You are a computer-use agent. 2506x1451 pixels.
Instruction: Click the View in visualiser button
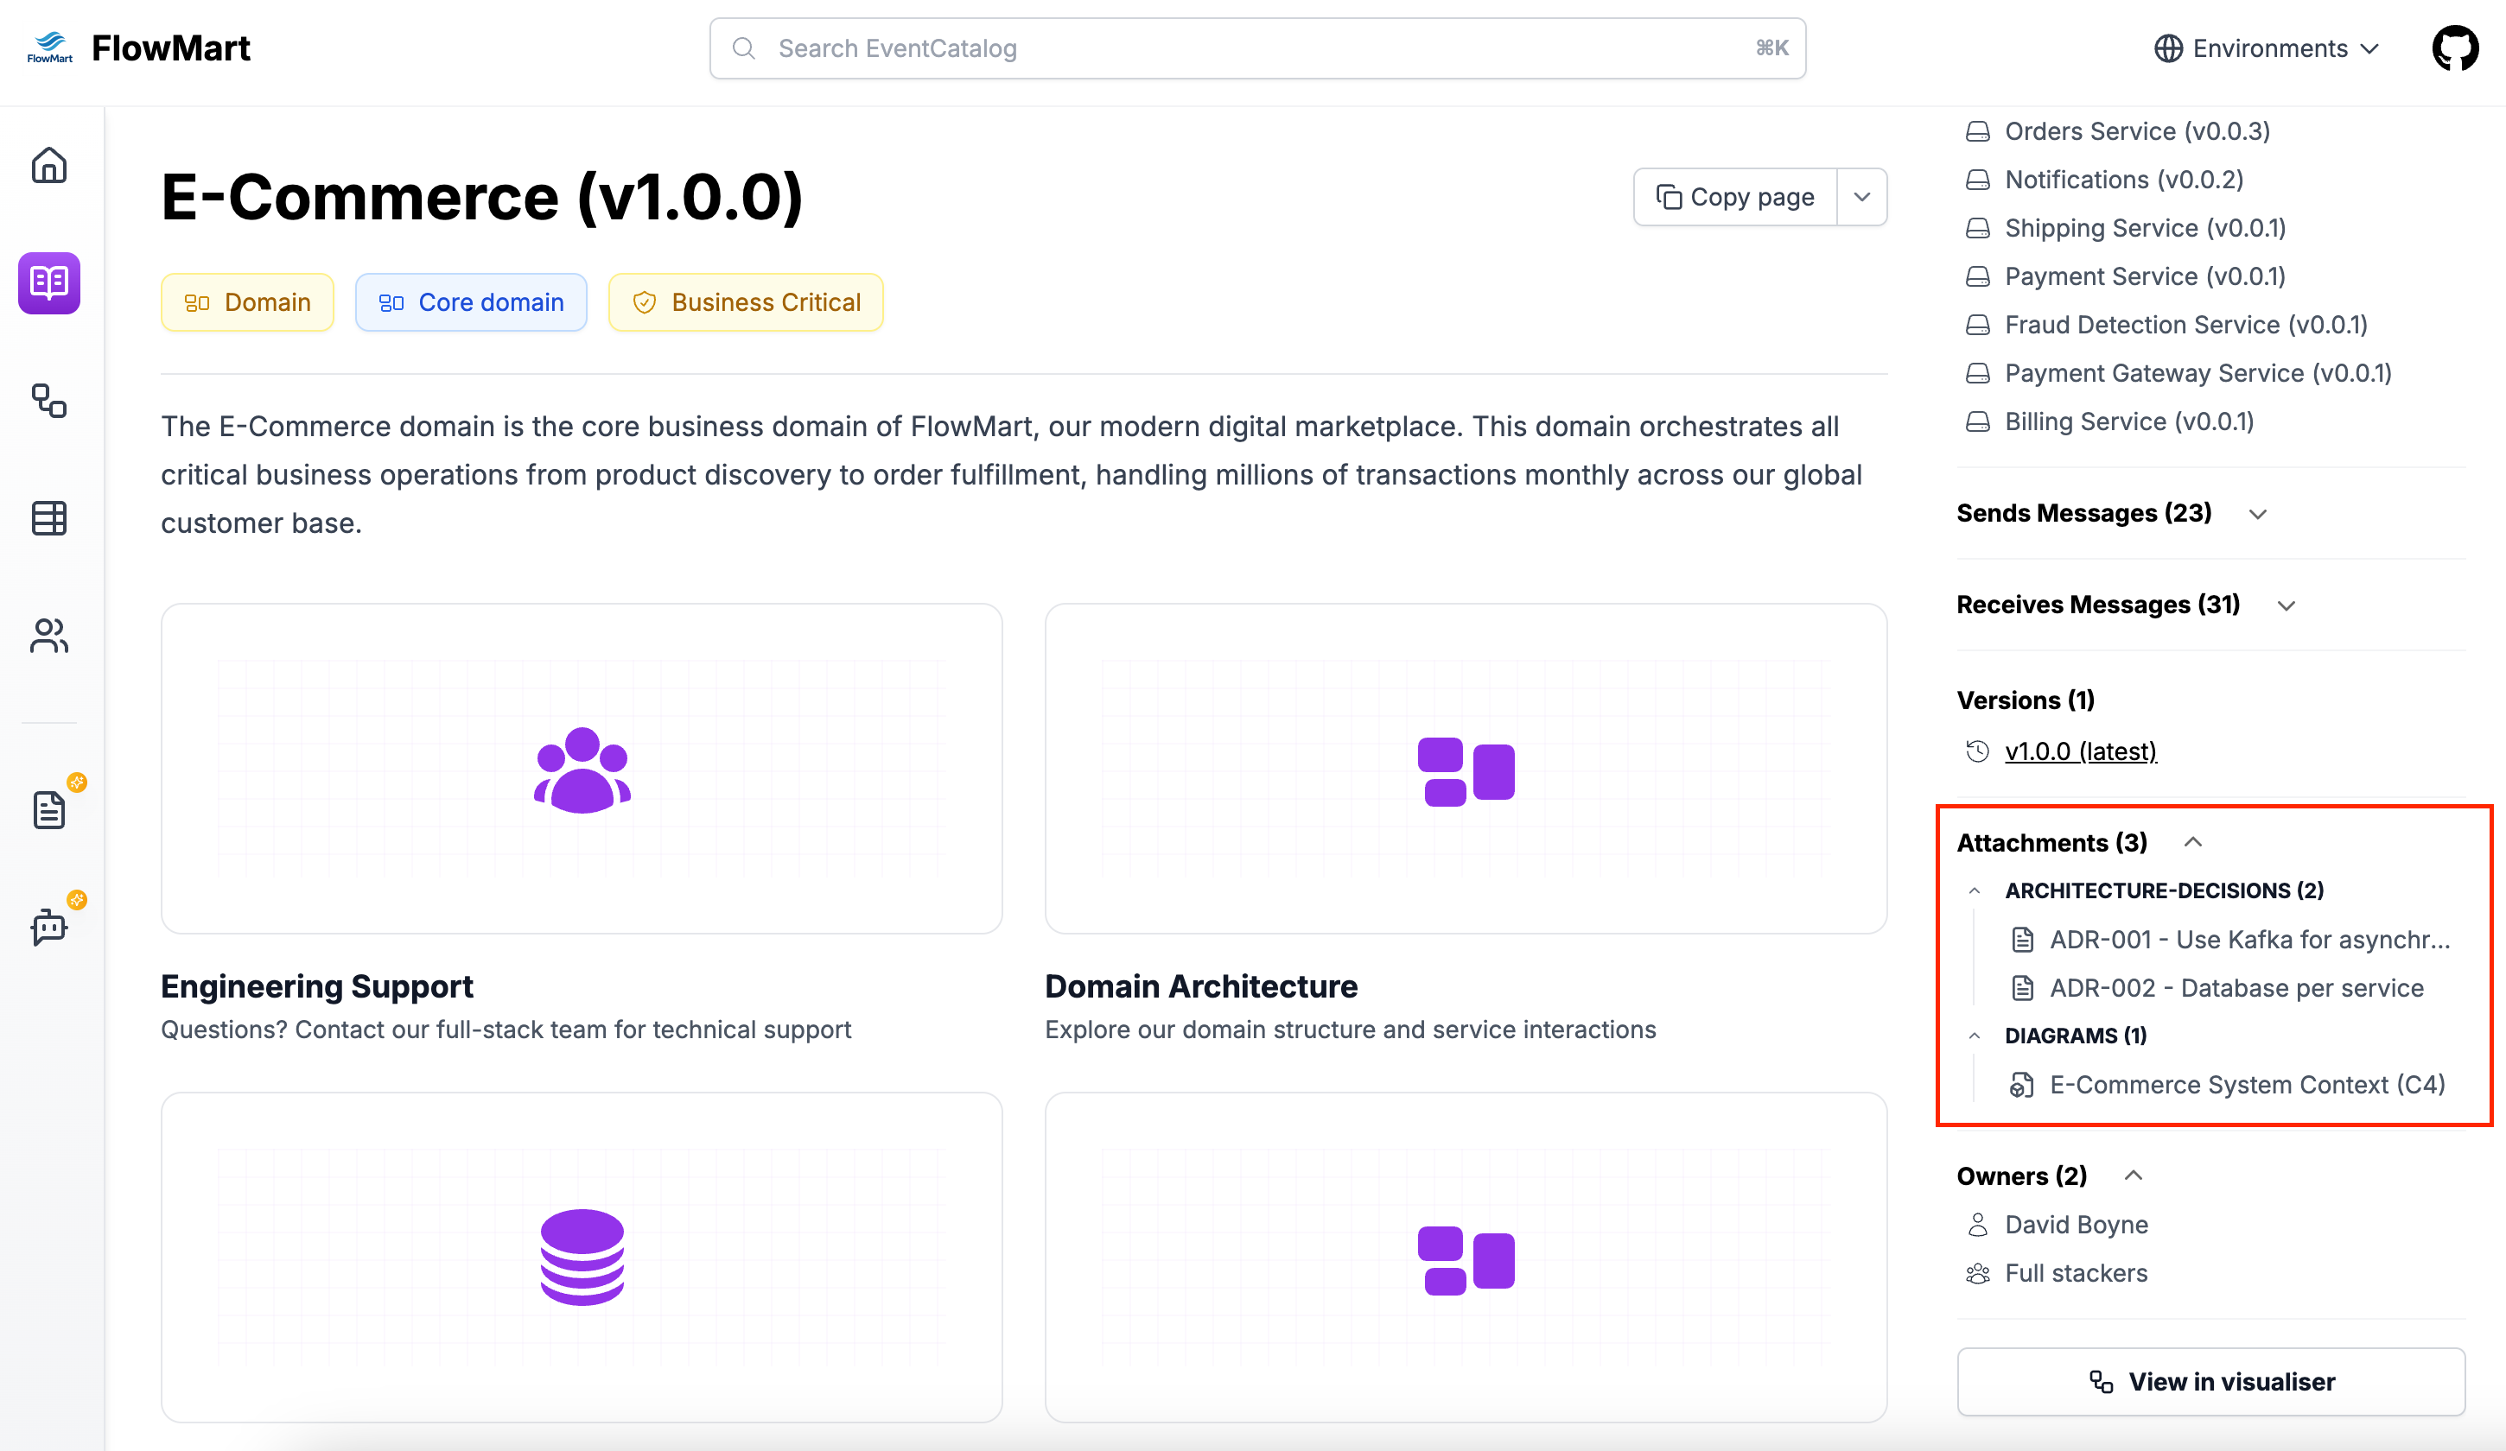pyautogui.click(x=2210, y=1380)
